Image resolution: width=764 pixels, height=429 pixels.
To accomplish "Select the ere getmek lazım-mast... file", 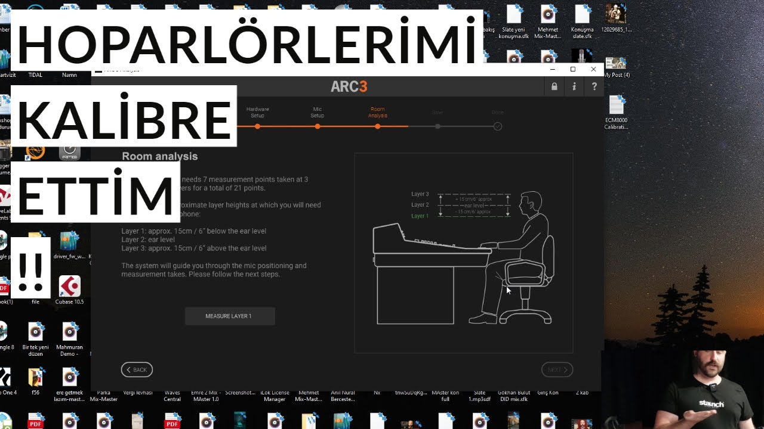I will point(70,384).
